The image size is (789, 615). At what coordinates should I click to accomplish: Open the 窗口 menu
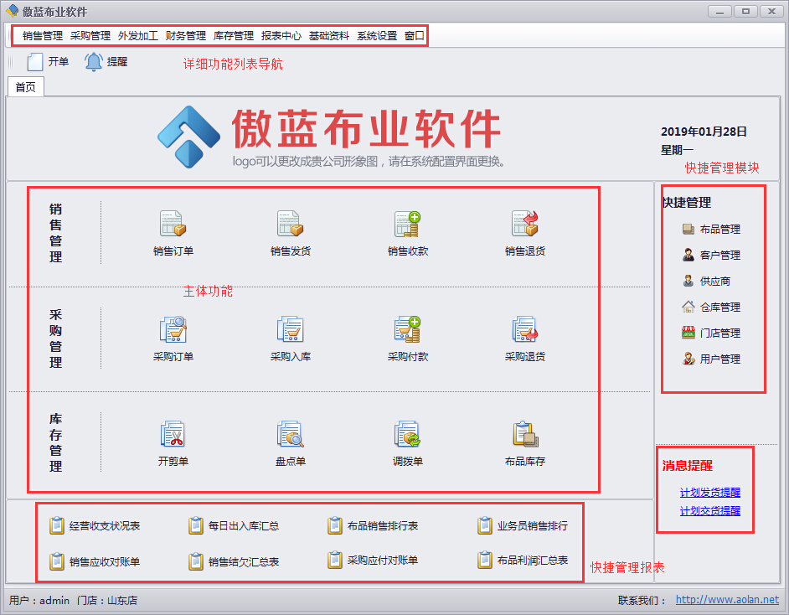(x=415, y=36)
